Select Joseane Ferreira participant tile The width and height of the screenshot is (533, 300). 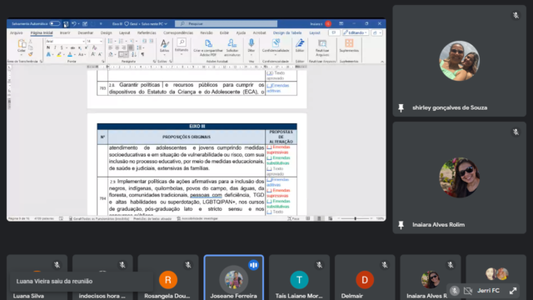click(233, 277)
